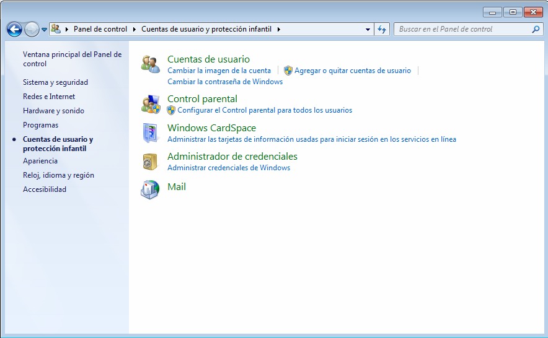Image resolution: width=548 pixels, height=338 pixels.
Task: Click the Administrador de credenciales safe icon
Action: coord(150,162)
